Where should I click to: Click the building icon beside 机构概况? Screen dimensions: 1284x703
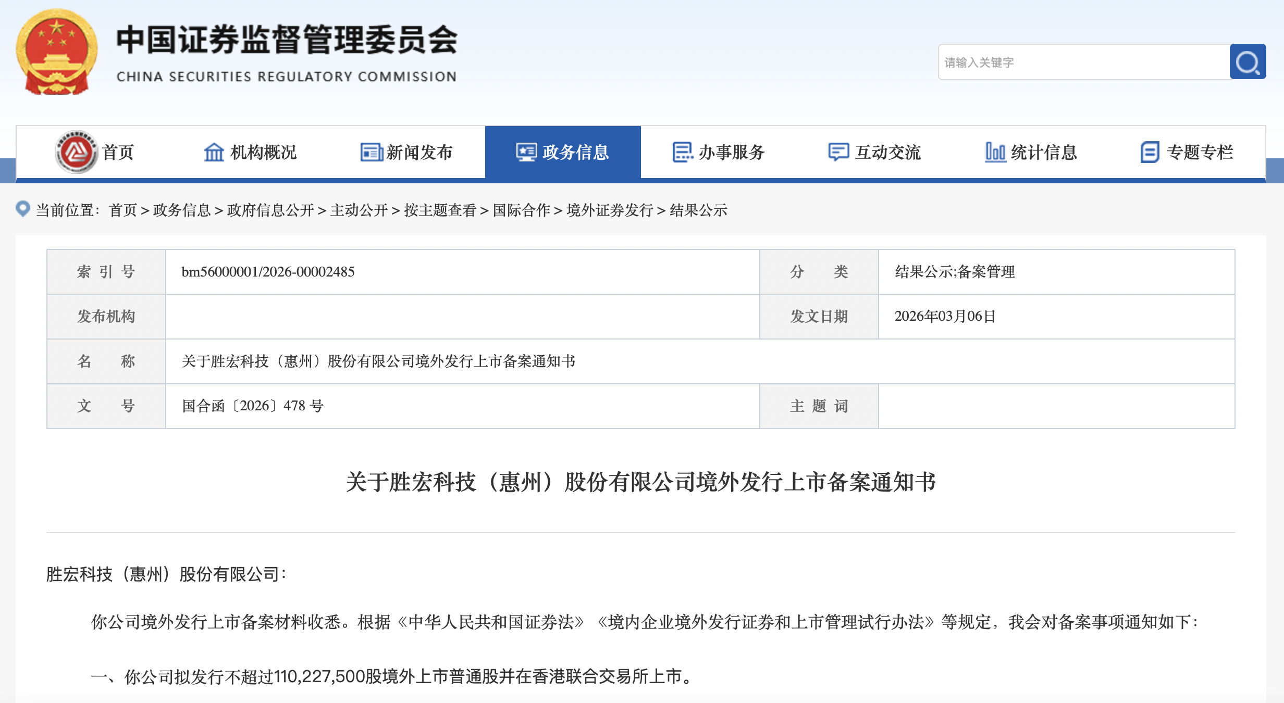(214, 152)
